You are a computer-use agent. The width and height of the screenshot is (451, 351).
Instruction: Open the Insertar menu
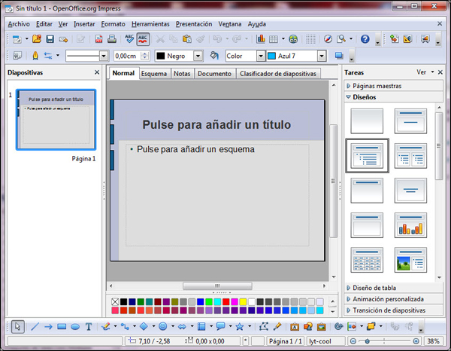pyautogui.click(x=84, y=24)
